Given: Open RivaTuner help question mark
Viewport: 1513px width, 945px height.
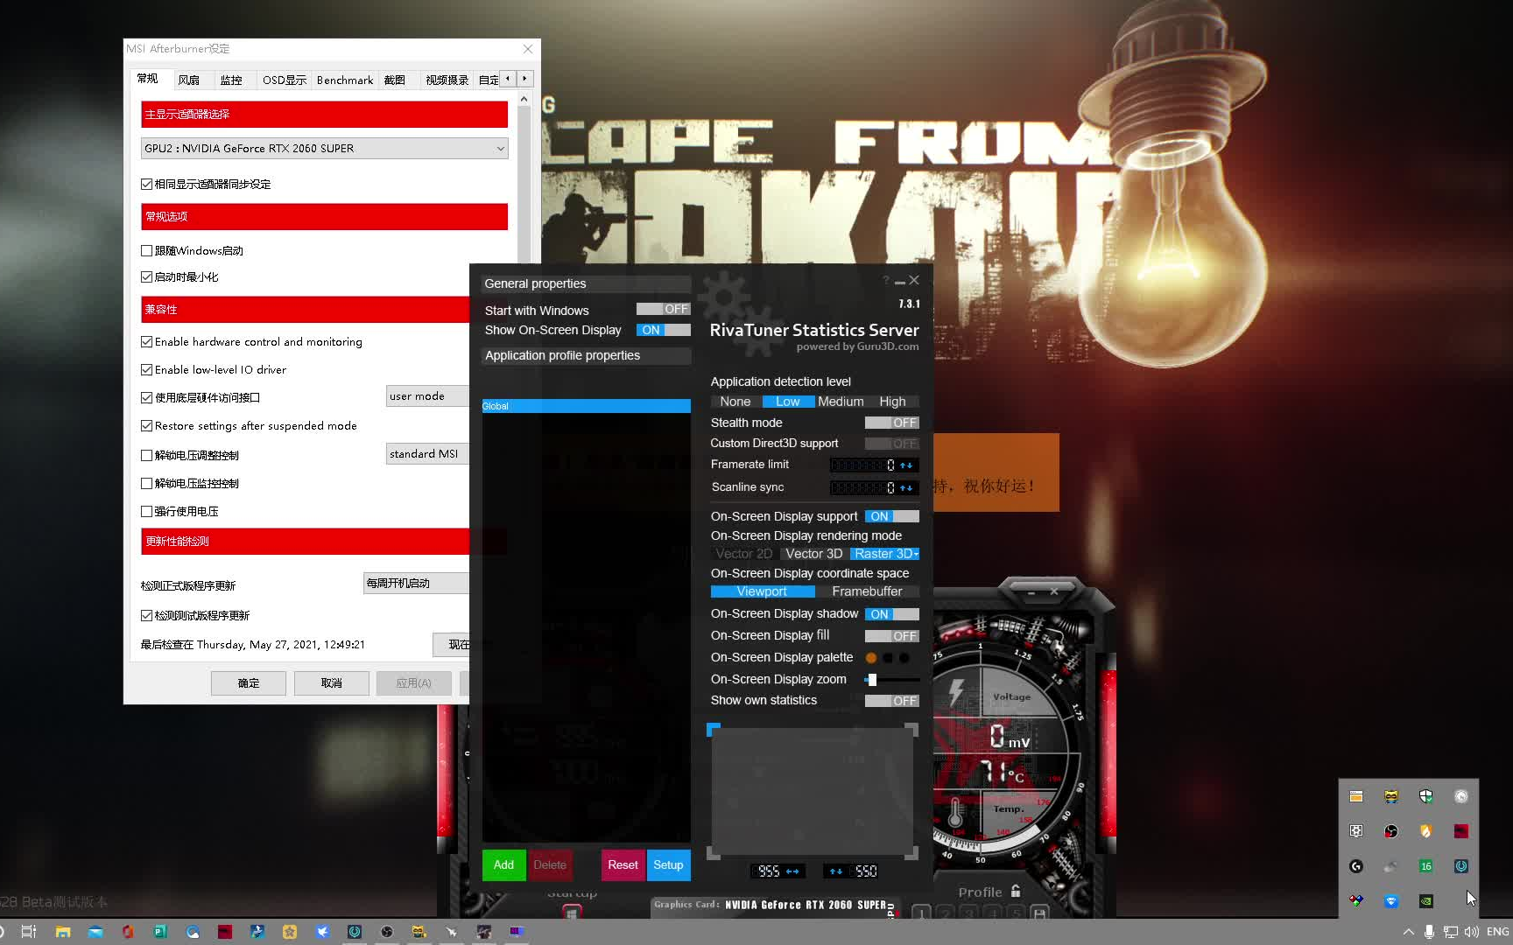Looking at the screenshot, I should click(x=885, y=280).
